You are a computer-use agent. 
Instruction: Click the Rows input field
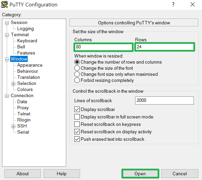coord(165,47)
